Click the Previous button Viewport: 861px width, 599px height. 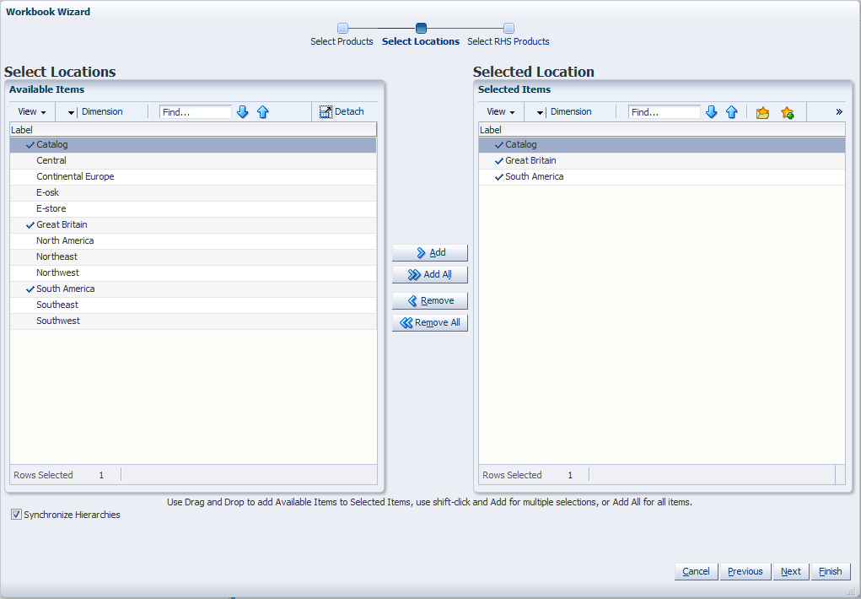[745, 571]
